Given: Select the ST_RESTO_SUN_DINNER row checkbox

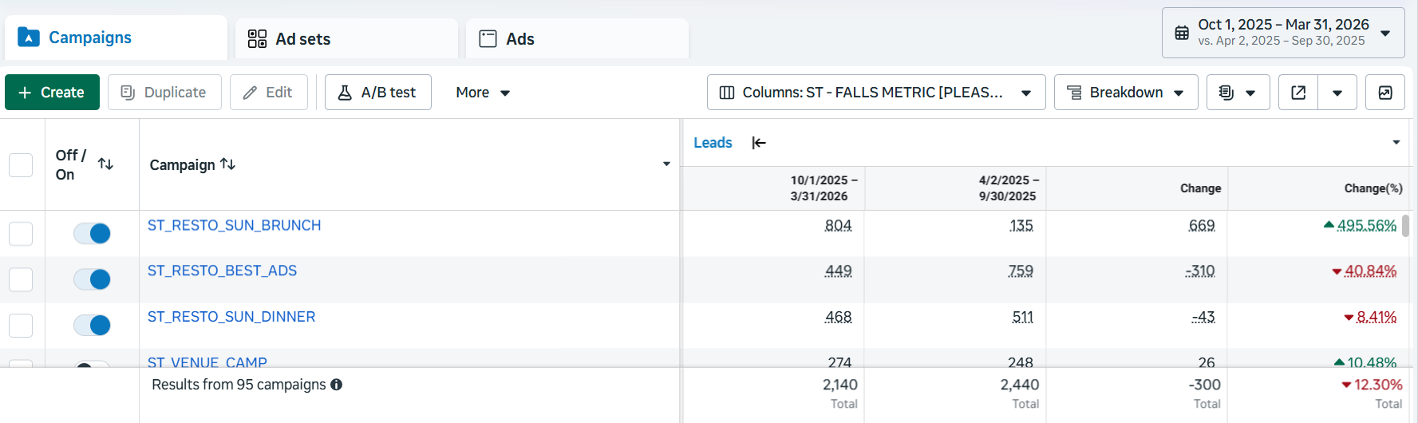Looking at the screenshot, I should [x=21, y=326].
